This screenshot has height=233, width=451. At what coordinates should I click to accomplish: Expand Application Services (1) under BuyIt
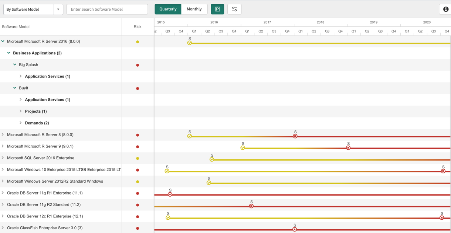[21, 100]
